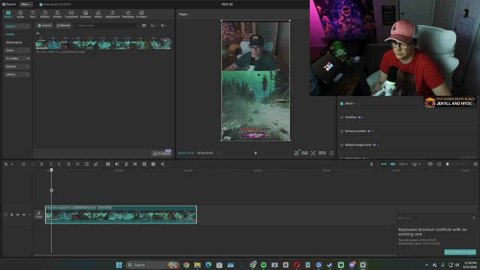Image resolution: width=480 pixels, height=270 pixels.
Task: Click the Don't remind me again button
Action: (460, 252)
